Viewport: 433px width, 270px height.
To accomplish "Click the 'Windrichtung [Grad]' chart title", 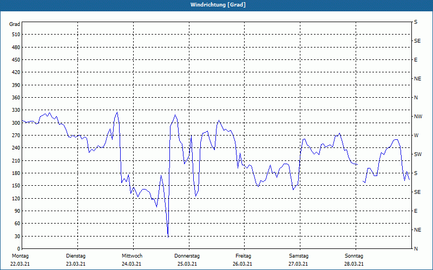I will pos(218,5).
